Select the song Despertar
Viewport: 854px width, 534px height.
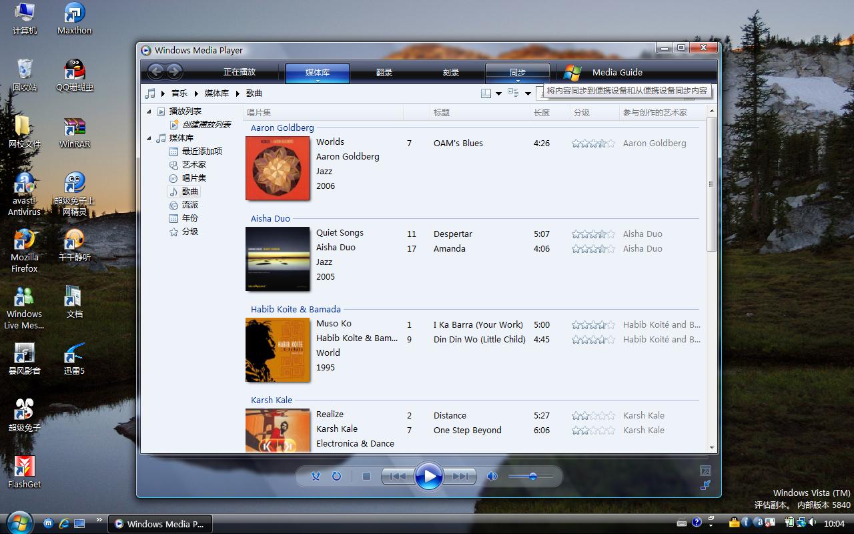(x=453, y=234)
